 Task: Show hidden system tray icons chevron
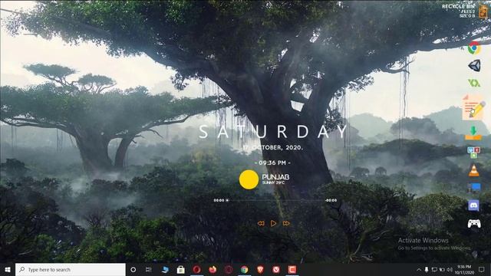tap(419, 269)
